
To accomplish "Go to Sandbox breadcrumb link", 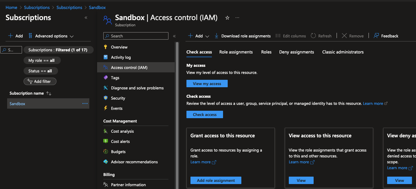I will [x=97, y=7].
